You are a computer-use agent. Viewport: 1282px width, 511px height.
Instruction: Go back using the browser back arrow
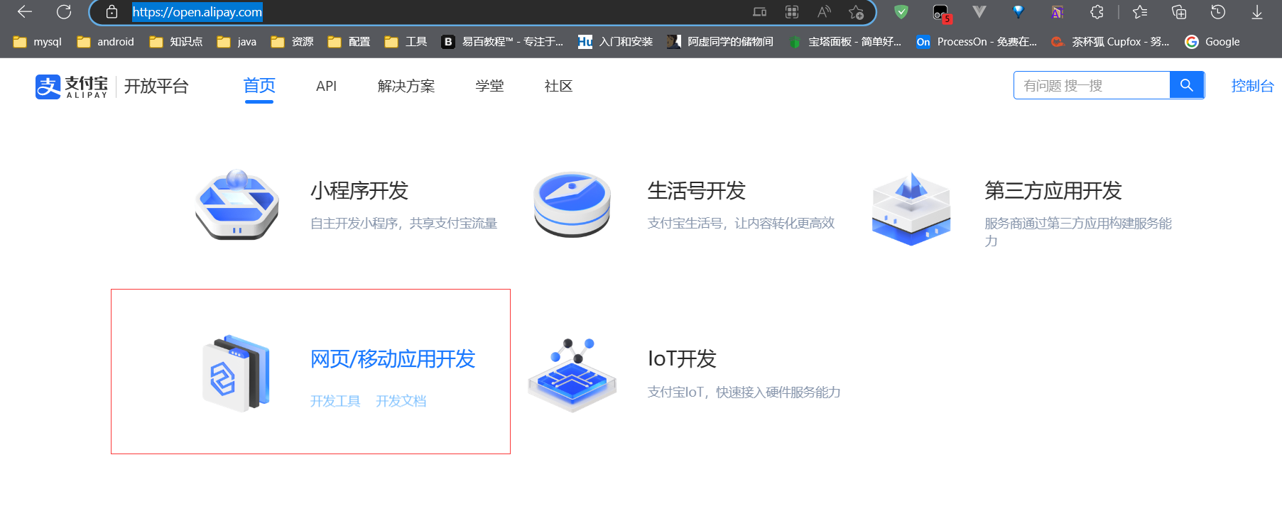click(25, 12)
